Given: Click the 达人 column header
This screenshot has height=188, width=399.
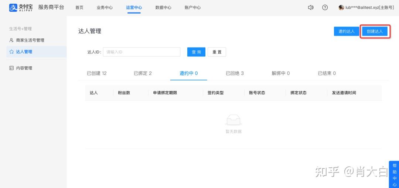Looking at the screenshot, I should (94, 93).
